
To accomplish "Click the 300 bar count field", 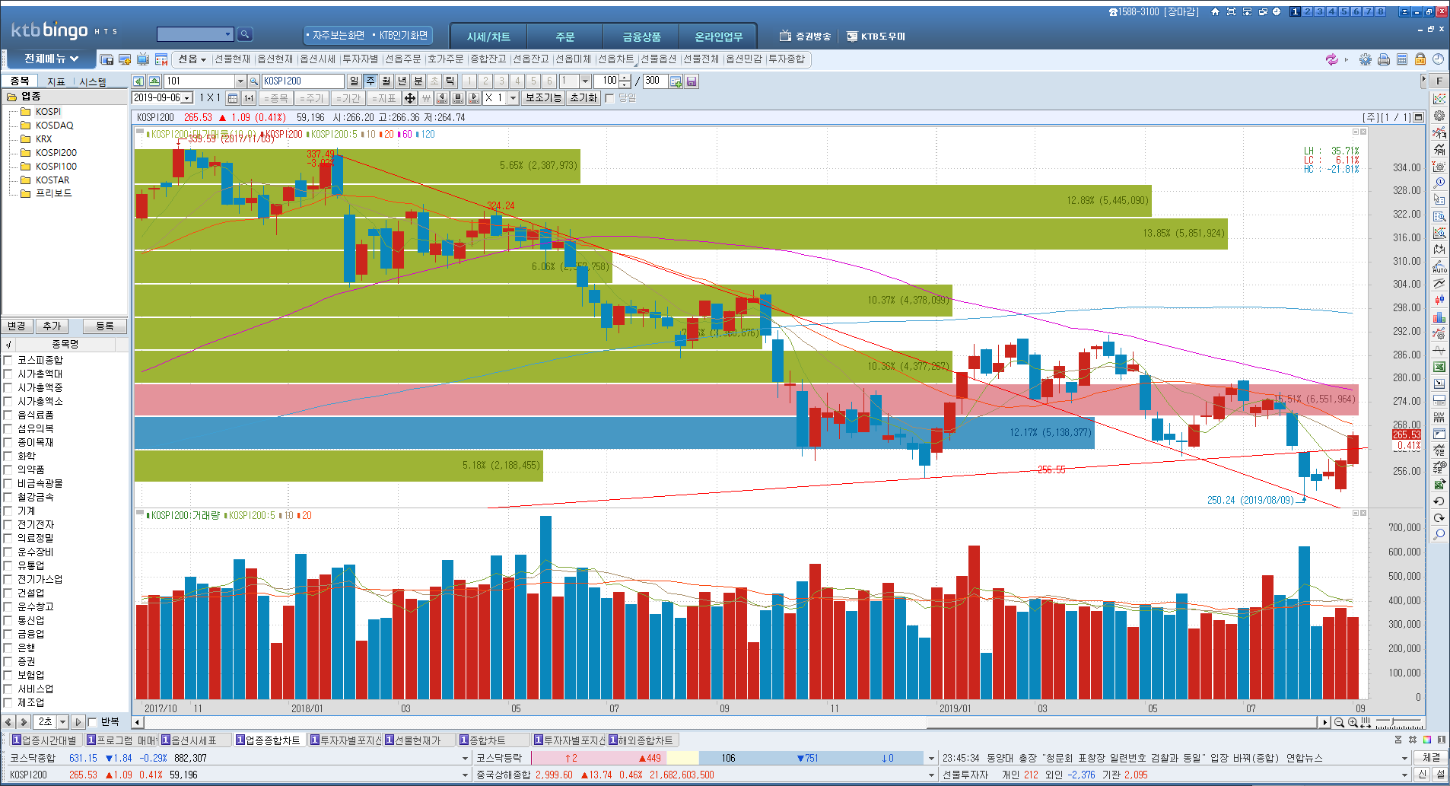I will click(653, 81).
